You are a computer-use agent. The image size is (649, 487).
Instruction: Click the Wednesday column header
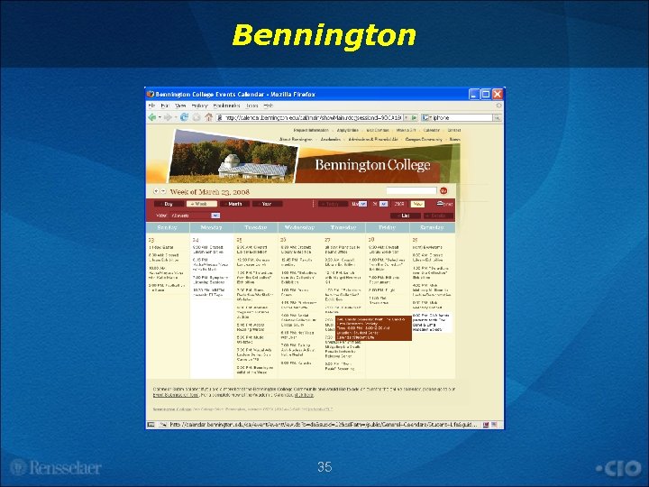pyautogui.click(x=299, y=227)
